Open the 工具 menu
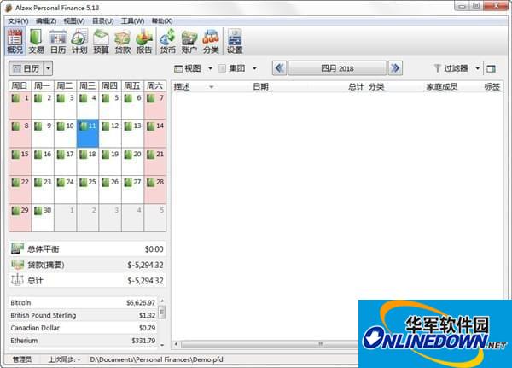The height and width of the screenshot is (368, 512). pos(132,21)
